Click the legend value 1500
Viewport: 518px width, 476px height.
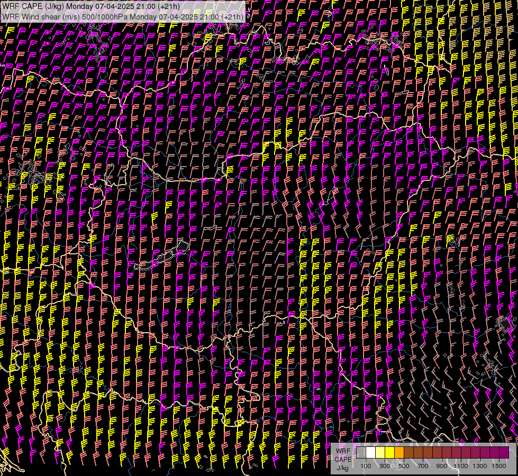(x=499, y=466)
